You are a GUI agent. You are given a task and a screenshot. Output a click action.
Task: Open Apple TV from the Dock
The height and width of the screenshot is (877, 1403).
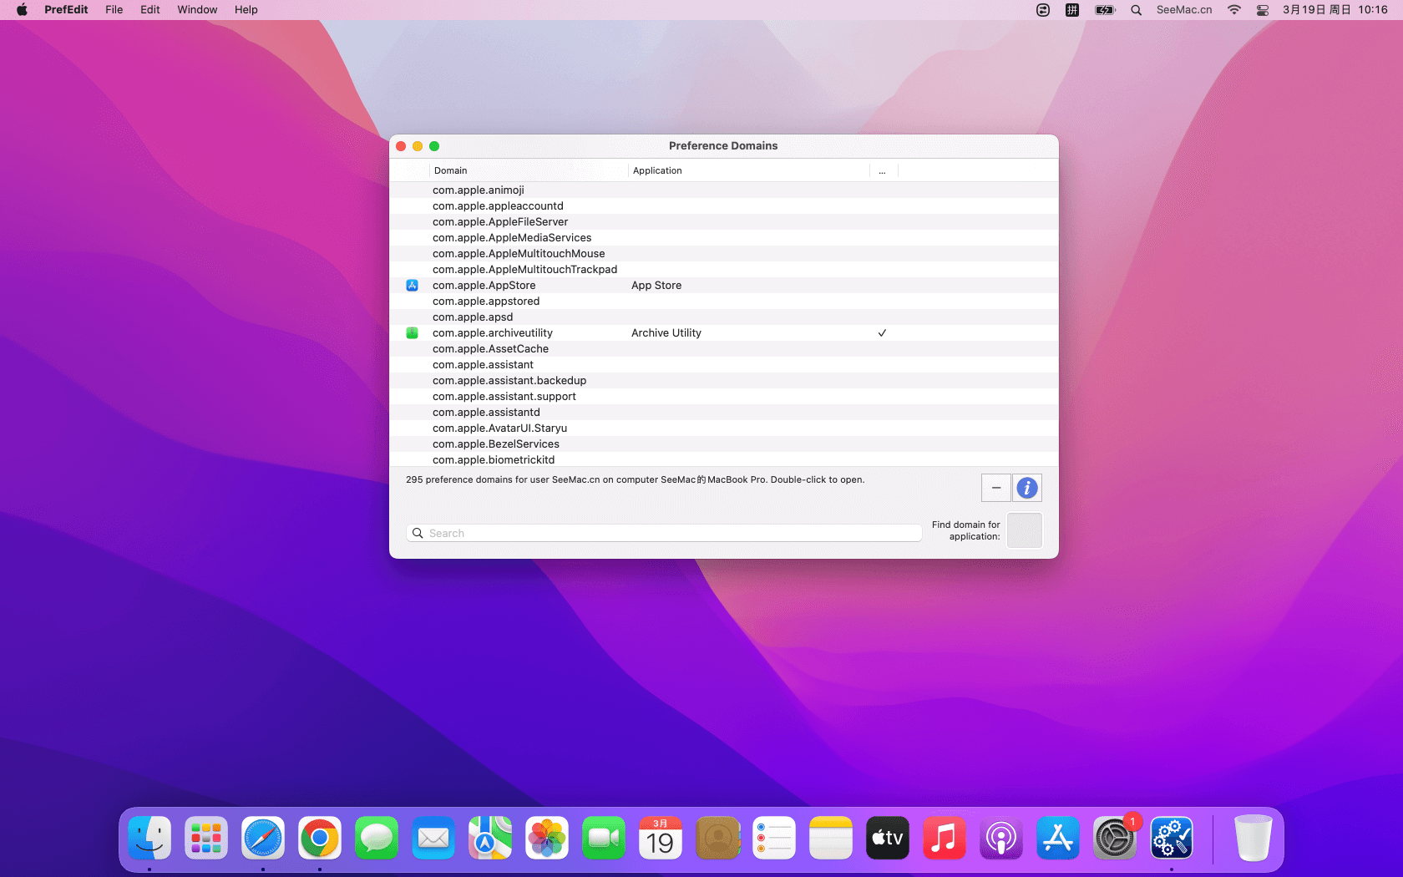(888, 838)
